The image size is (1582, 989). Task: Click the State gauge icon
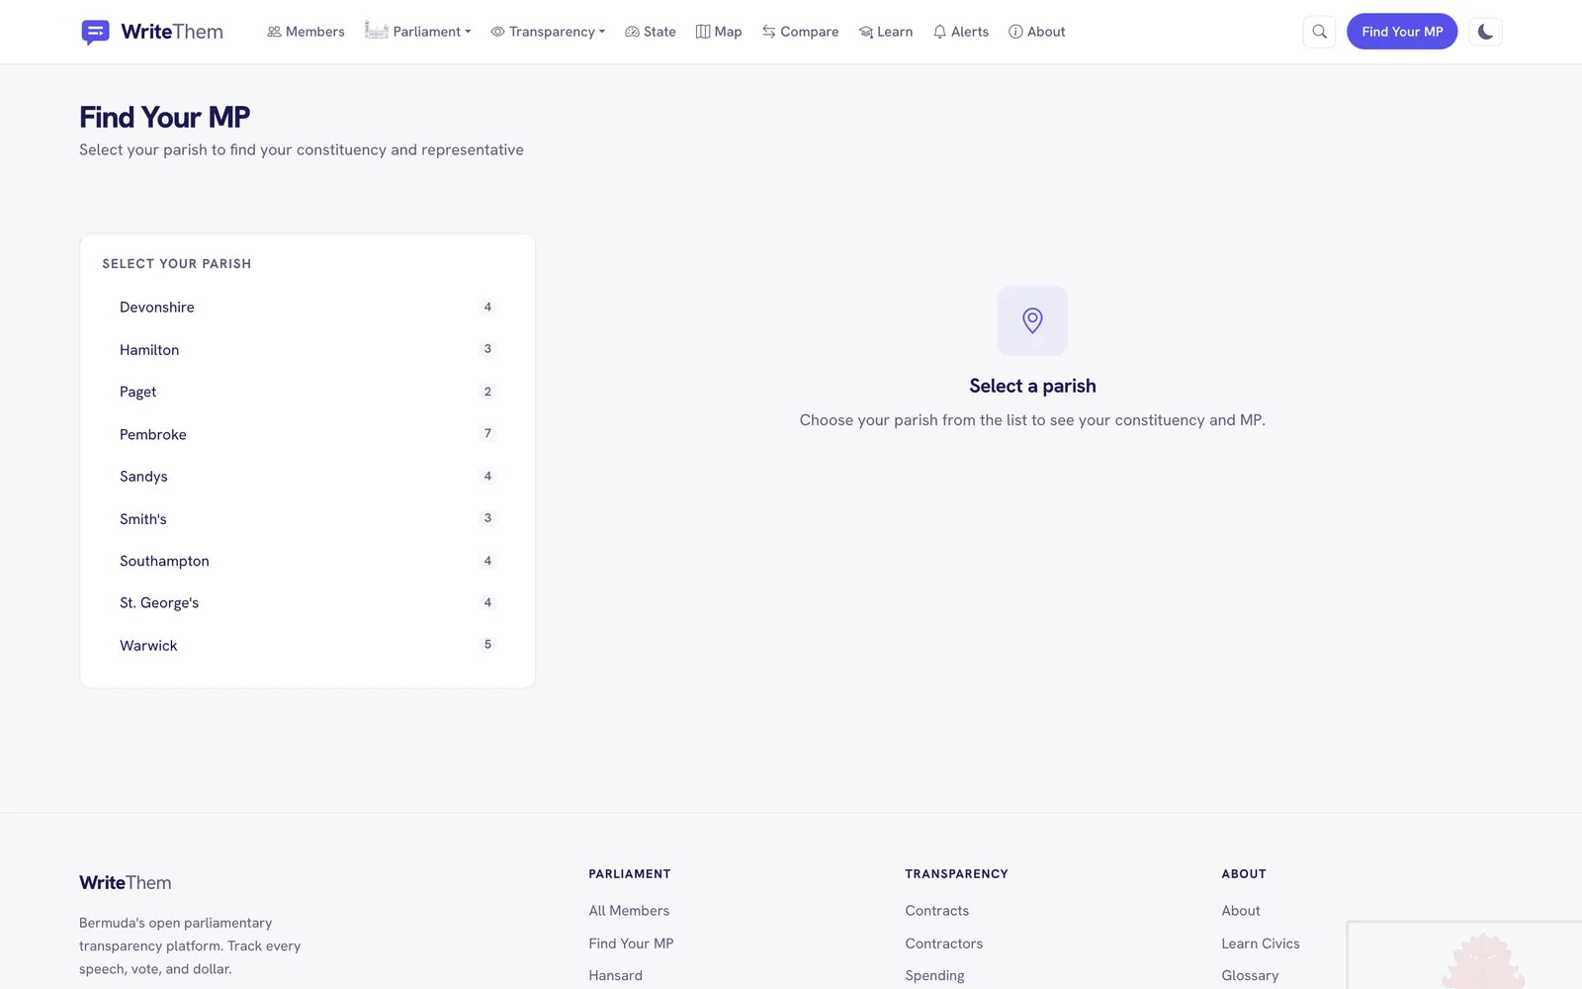(x=632, y=32)
